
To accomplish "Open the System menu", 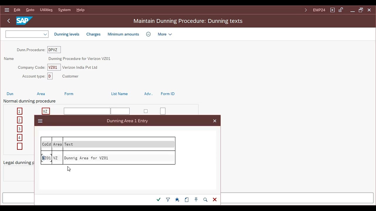I will tap(64, 10).
